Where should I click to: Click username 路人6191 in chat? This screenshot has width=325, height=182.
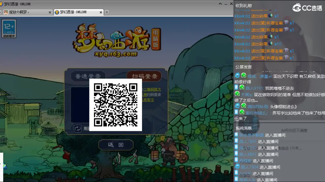(255, 88)
